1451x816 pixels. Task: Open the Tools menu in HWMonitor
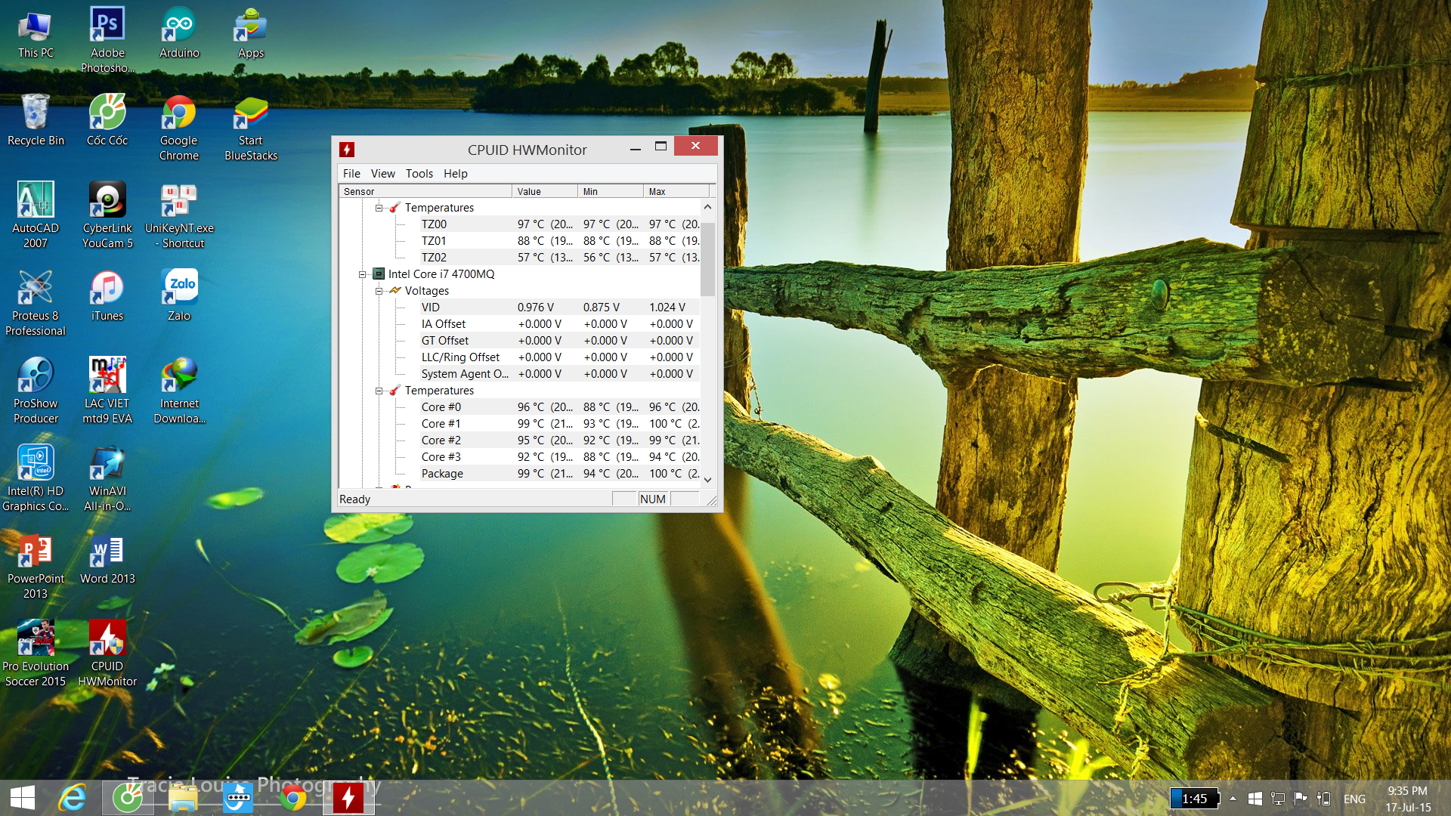(419, 173)
